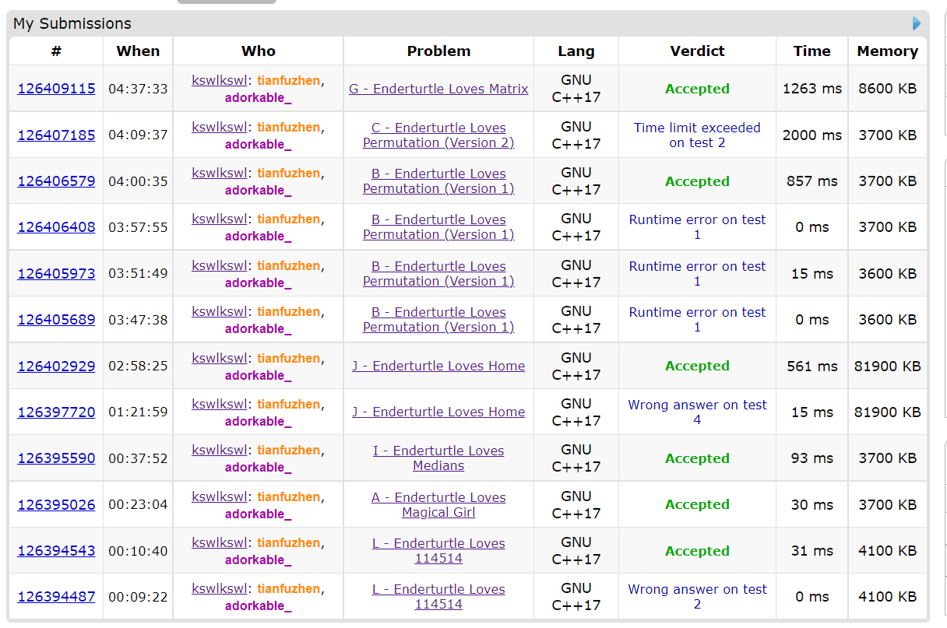947x628 pixels.
Task: Open tianfuzhen profile in submission 126407185 row
Action: coord(288,127)
